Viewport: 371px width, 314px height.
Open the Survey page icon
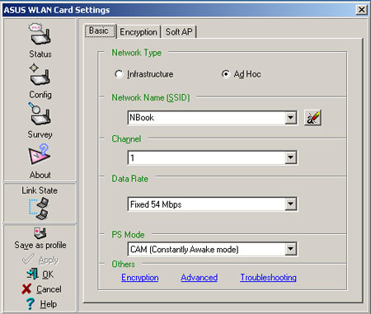(40, 114)
